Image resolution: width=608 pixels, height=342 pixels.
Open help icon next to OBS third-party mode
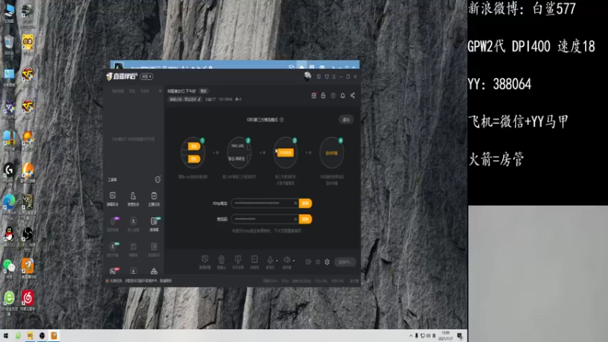(x=282, y=119)
